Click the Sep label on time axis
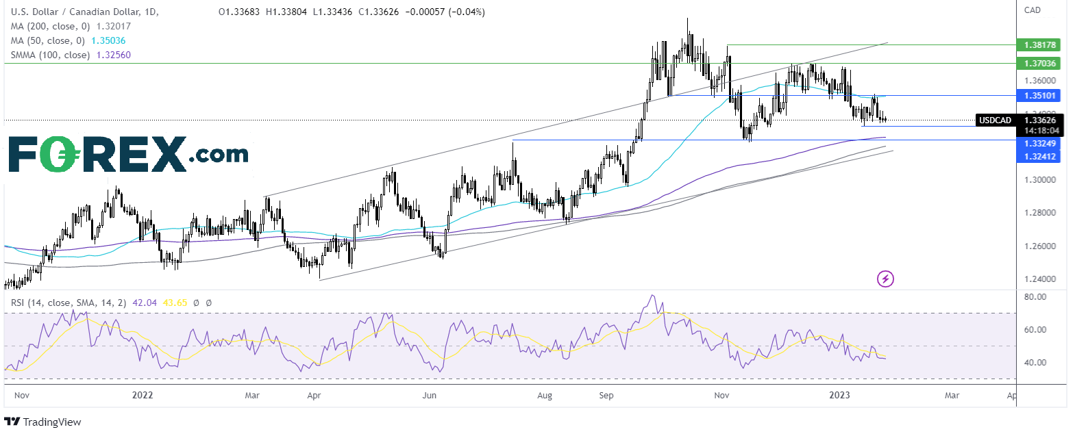 point(606,395)
